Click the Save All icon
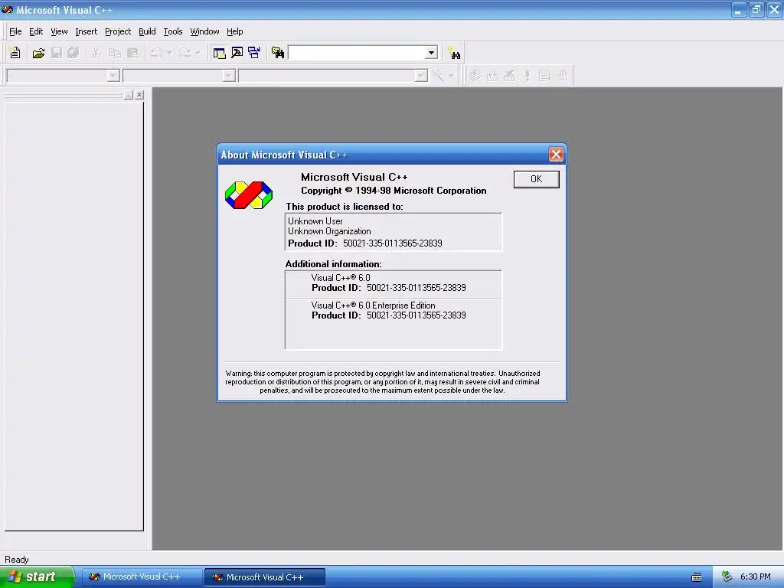This screenshot has height=588, width=784. 73,53
